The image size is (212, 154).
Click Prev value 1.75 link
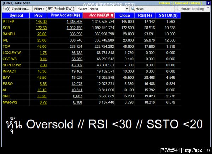pos(43,53)
